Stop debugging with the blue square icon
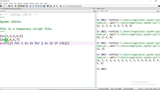This screenshot has width=160, height=90. point(44,6)
